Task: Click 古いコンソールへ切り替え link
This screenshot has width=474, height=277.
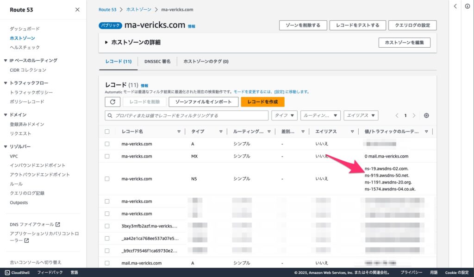Action: coord(35,262)
